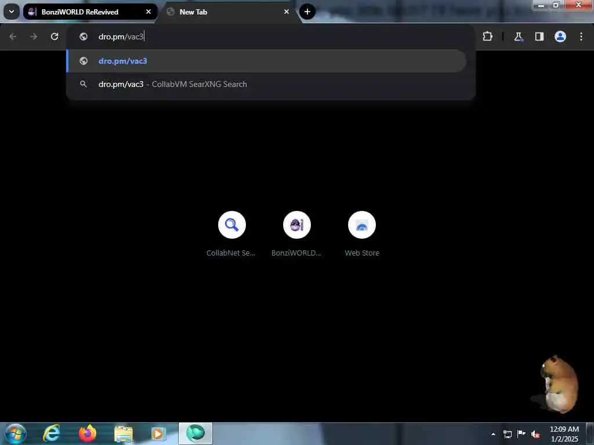Click the globe icon in address bar

(84, 37)
